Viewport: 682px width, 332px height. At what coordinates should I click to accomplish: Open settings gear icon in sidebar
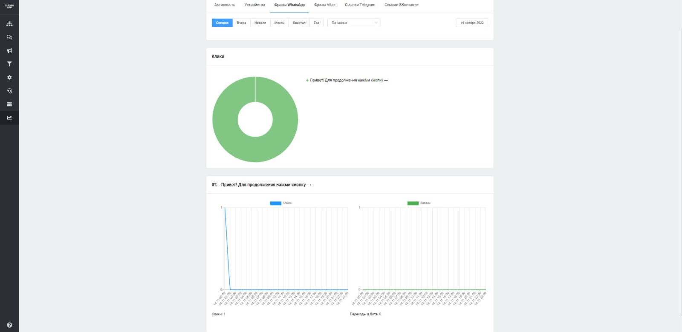click(9, 77)
